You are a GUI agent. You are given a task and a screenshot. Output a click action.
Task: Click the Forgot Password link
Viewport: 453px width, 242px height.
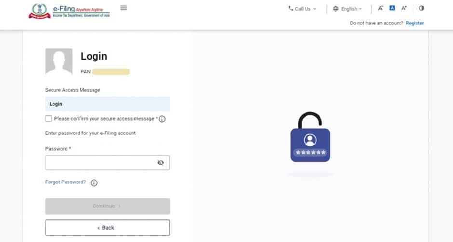(66, 182)
